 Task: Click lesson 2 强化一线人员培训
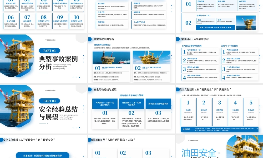click(x=240, y=60)
